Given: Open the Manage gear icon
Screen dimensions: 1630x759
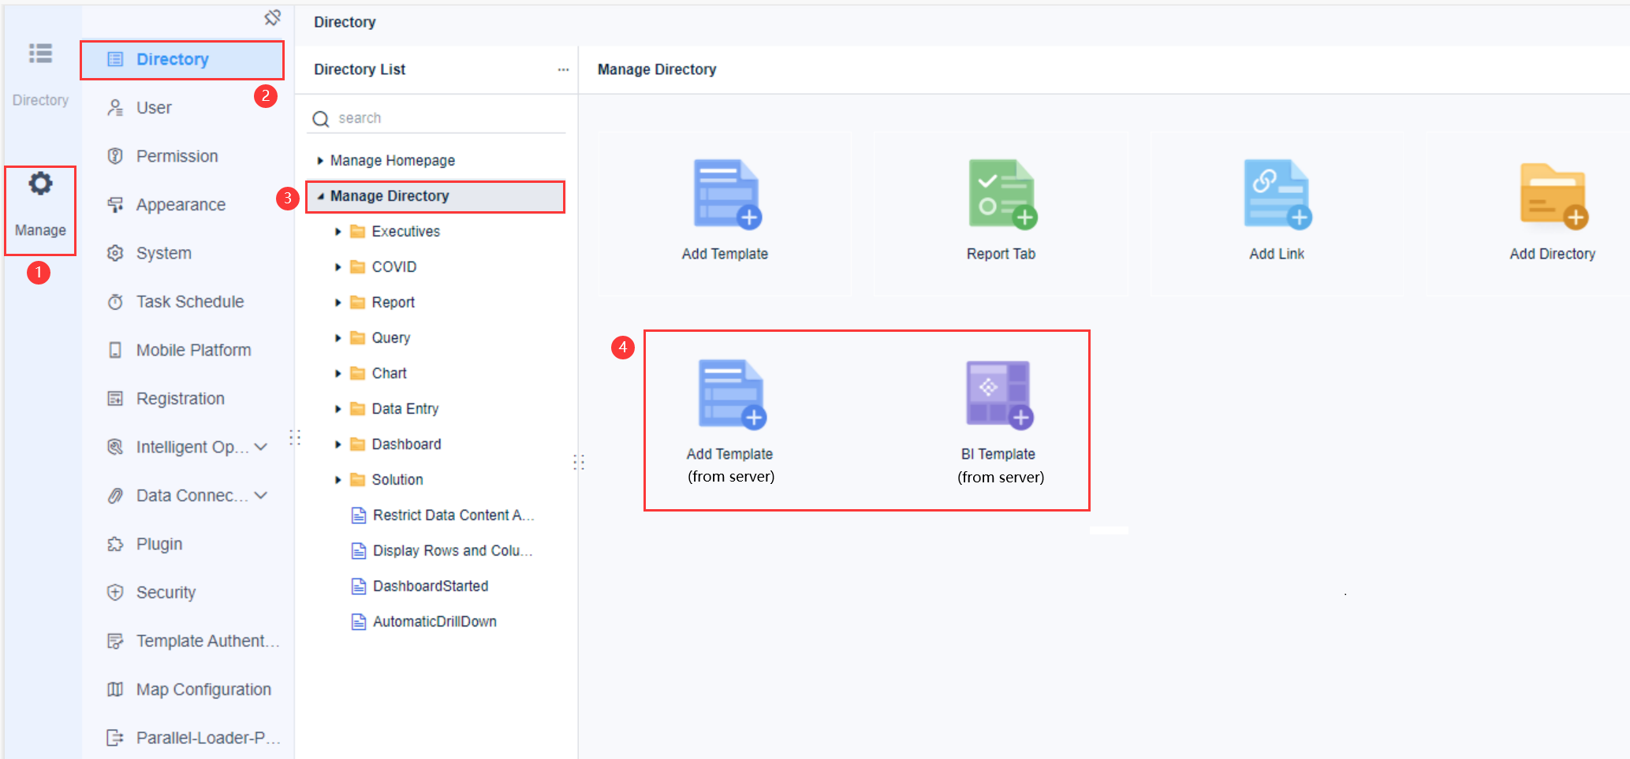Looking at the screenshot, I should 40,184.
